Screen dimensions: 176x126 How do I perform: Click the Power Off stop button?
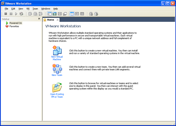[x=6, y=14]
